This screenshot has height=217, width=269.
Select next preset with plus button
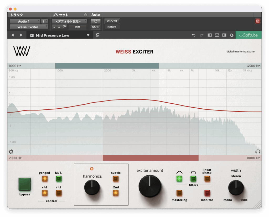[x=59, y=27]
